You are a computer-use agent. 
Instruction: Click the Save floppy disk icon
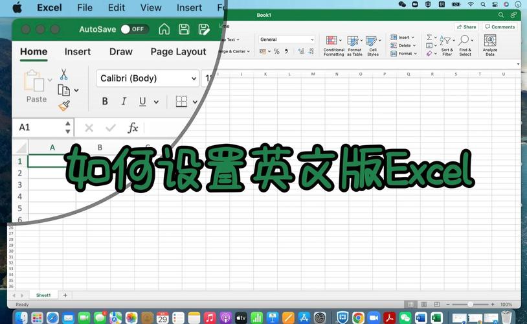click(x=183, y=29)
